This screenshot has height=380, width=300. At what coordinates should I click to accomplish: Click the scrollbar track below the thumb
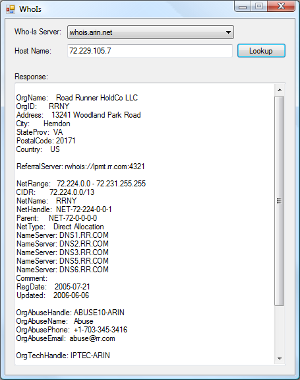280,330
